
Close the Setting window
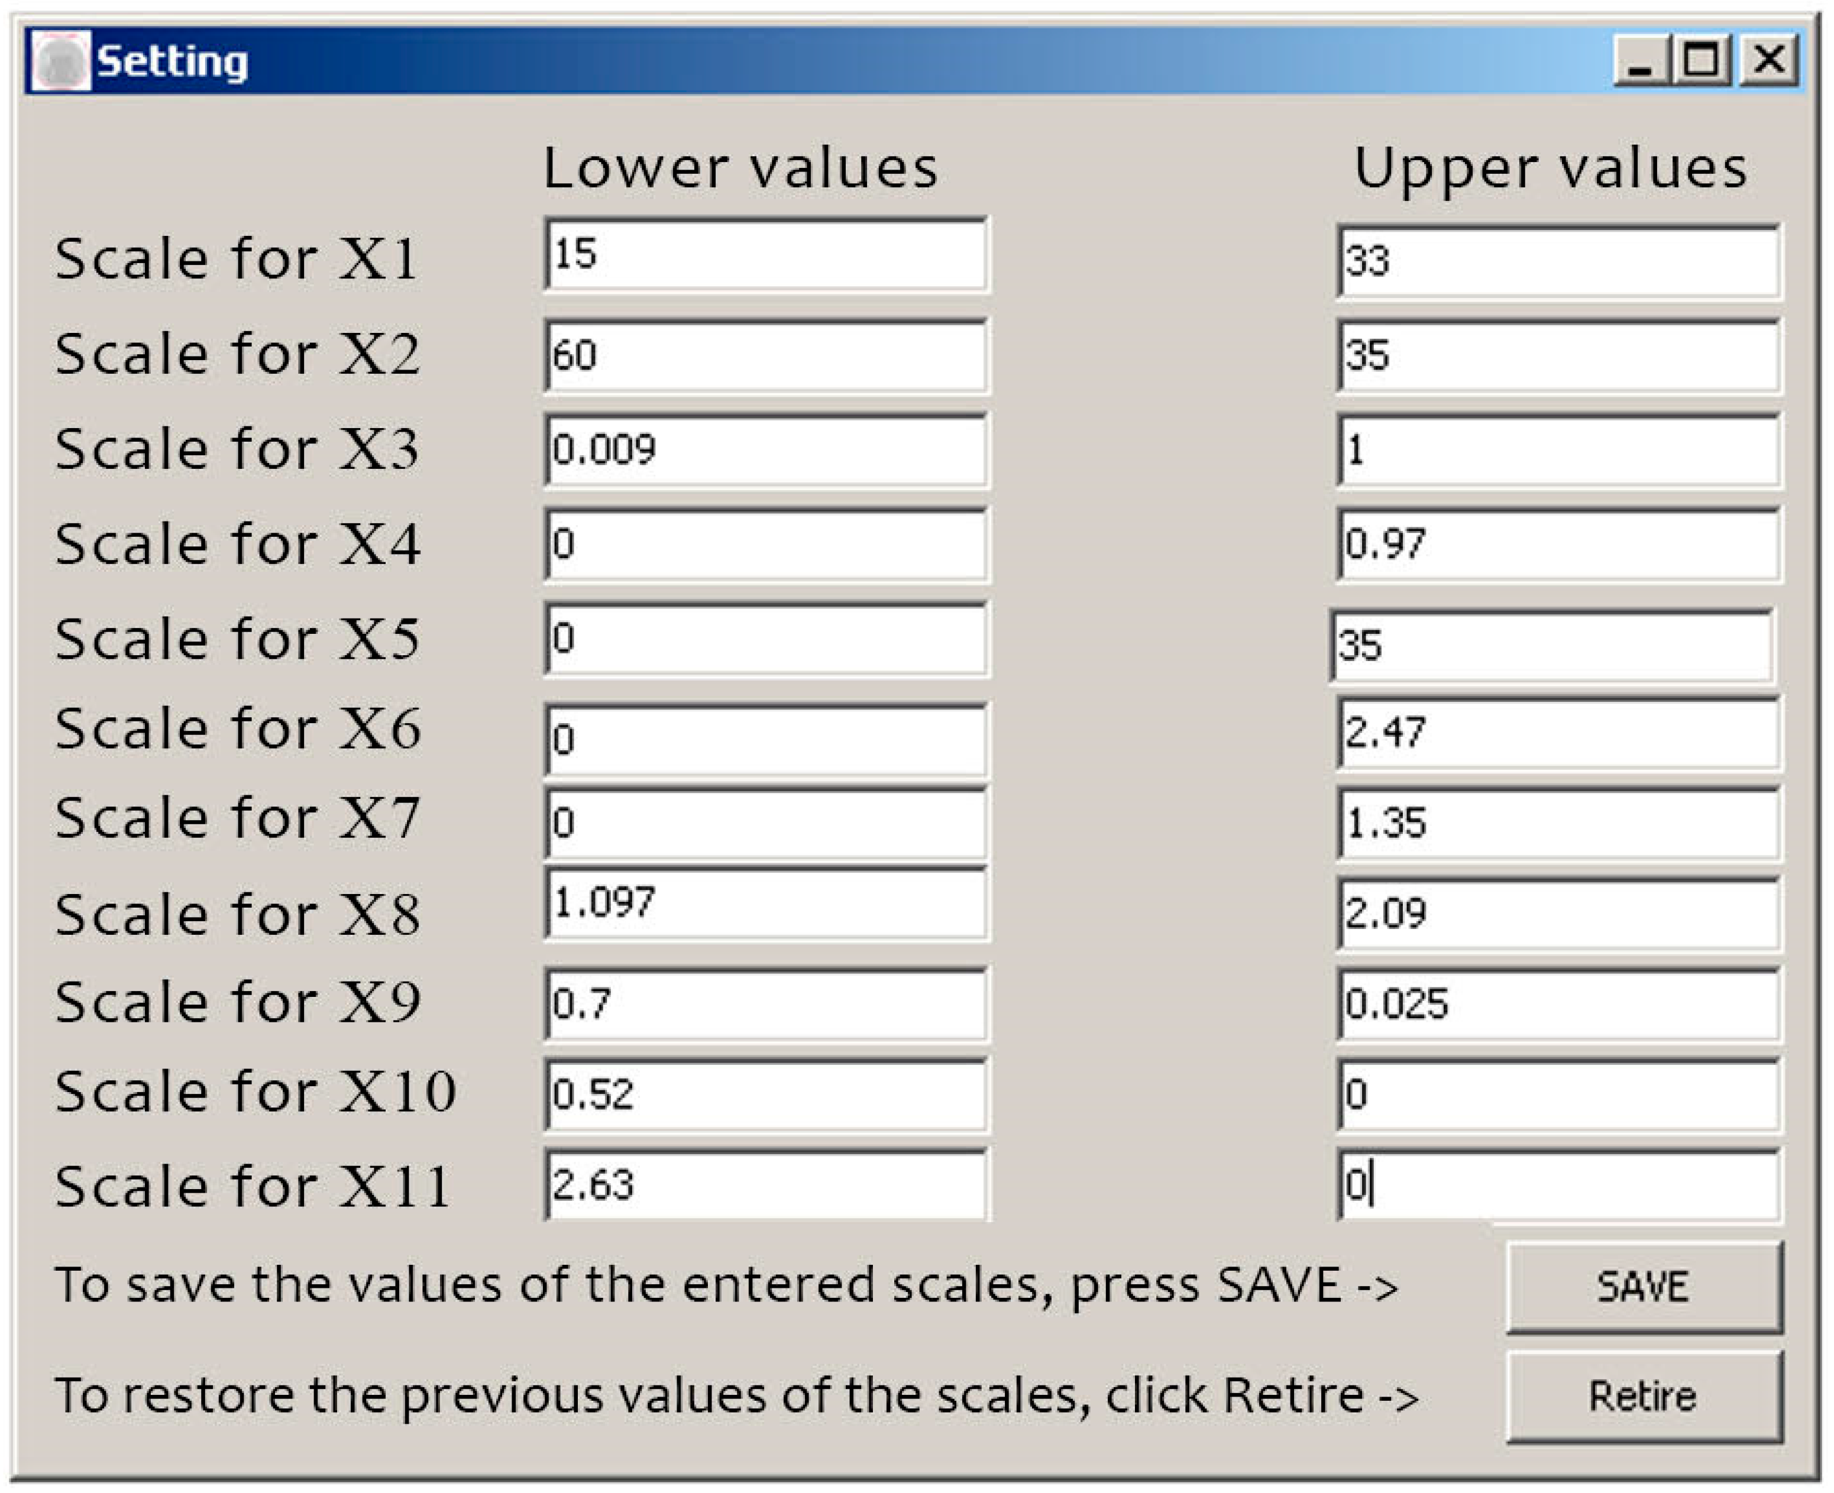(x=1768, y=61)
